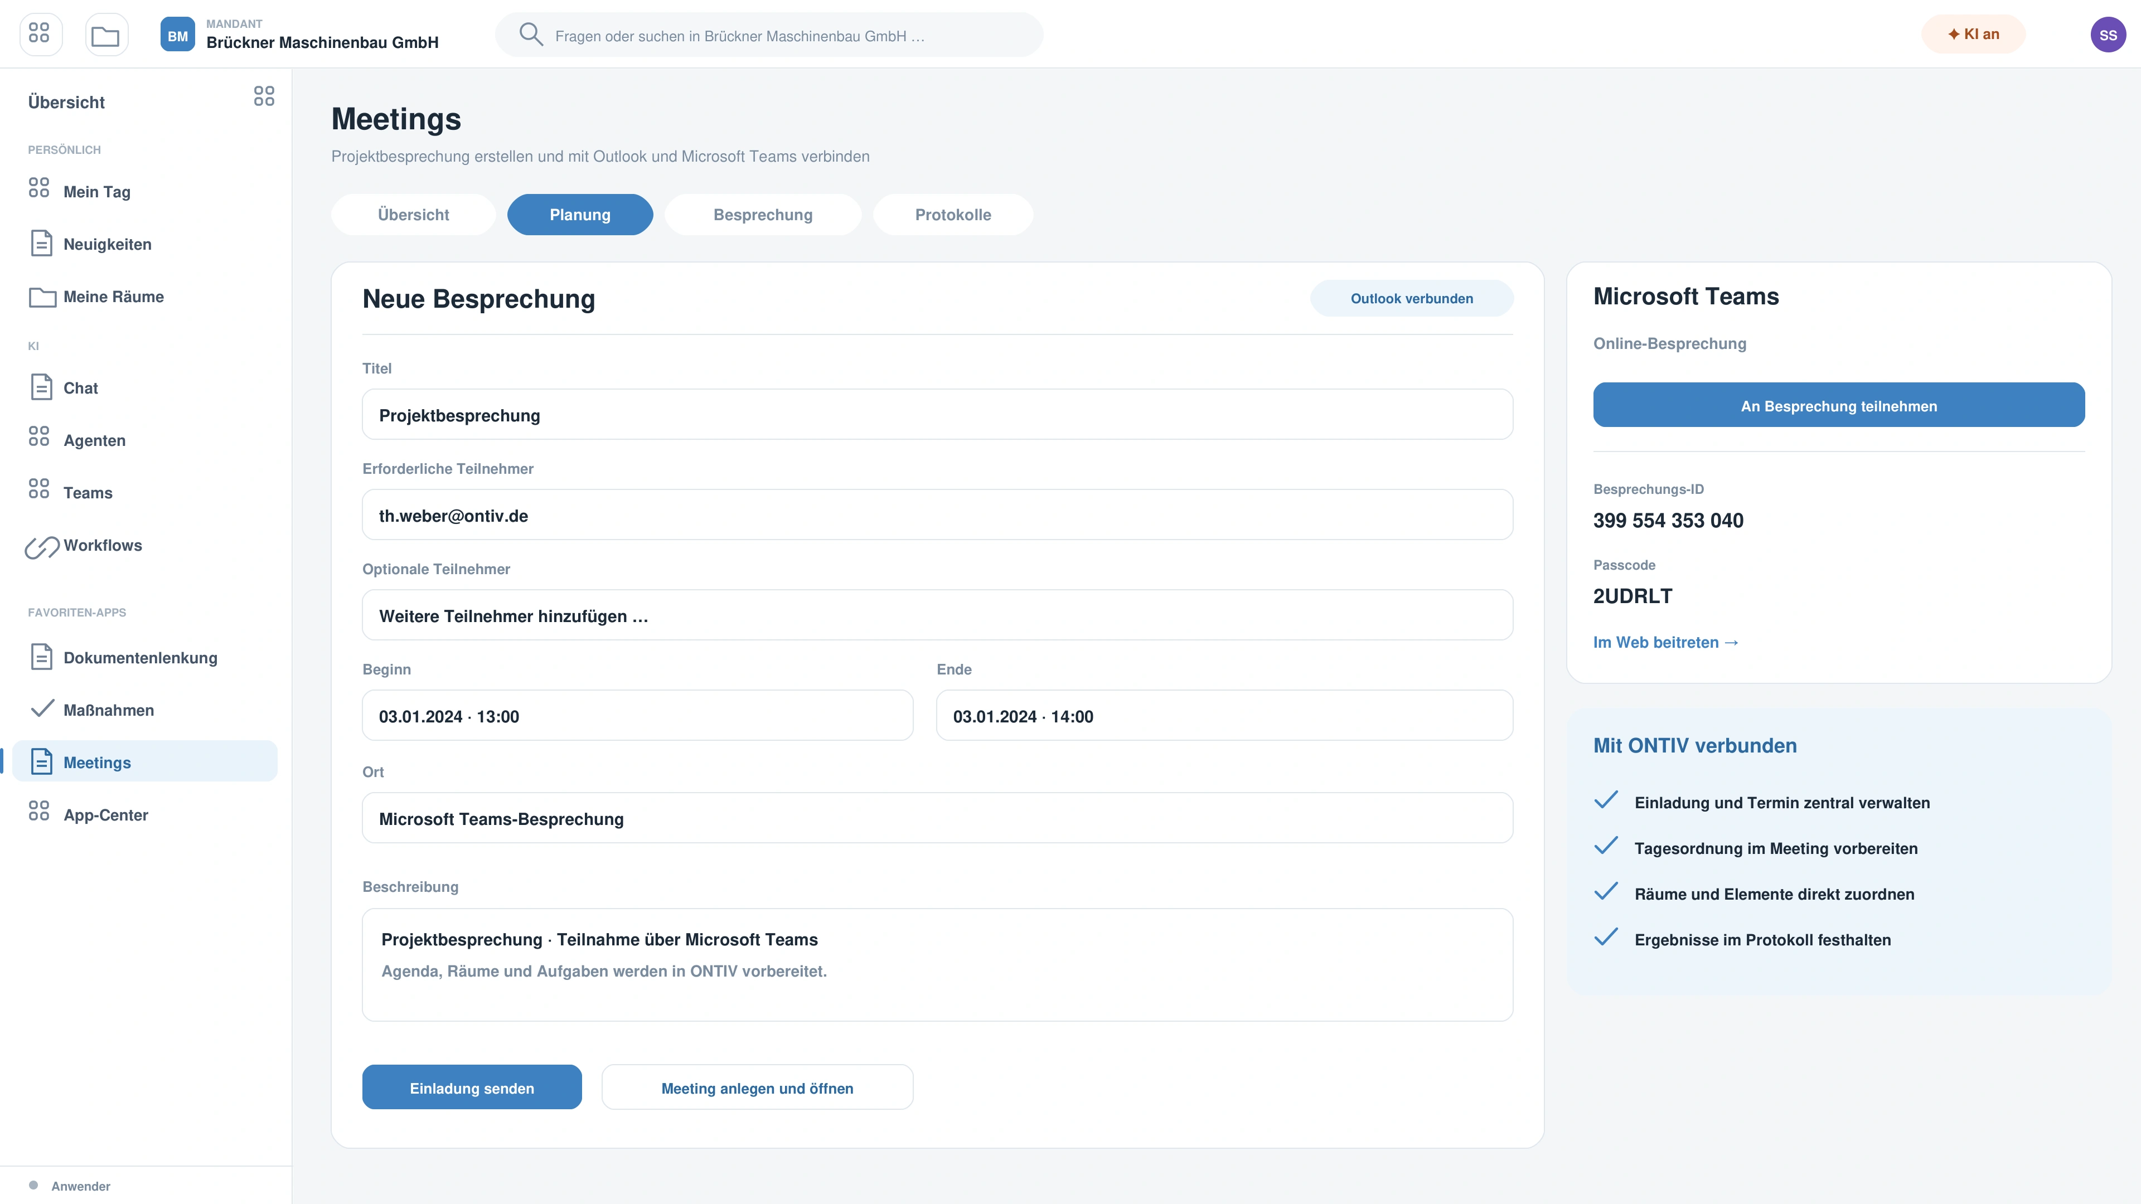Click Weitere Teilnehmer hinzufügen field
This screenshot has height=1204, width=2141.
937,615
